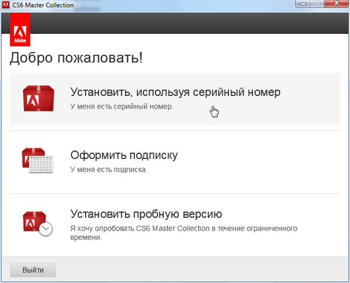Choose "Оформить подписку" option

click(x=175, y=162)
